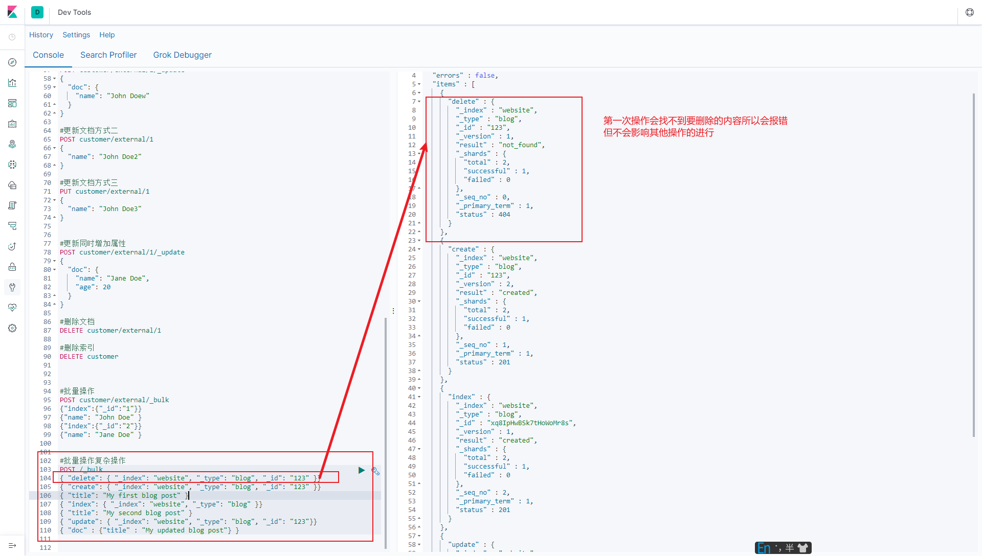Open recently viewed clock icon
The height and width of the screenshot is (556, 982).
12,37
